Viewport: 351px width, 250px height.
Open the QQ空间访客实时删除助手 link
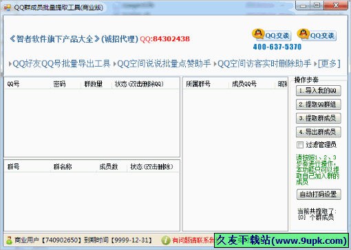[264, 63]
